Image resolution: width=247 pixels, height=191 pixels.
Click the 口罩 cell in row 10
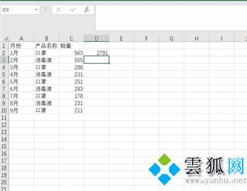pos(46,110)
